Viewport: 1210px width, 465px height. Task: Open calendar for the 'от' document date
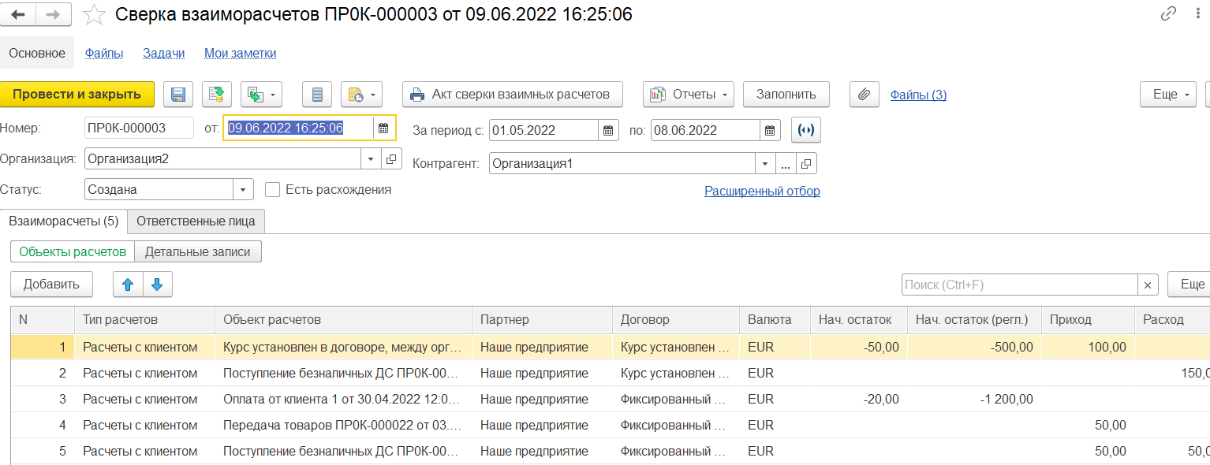click(x=383, y=128)
